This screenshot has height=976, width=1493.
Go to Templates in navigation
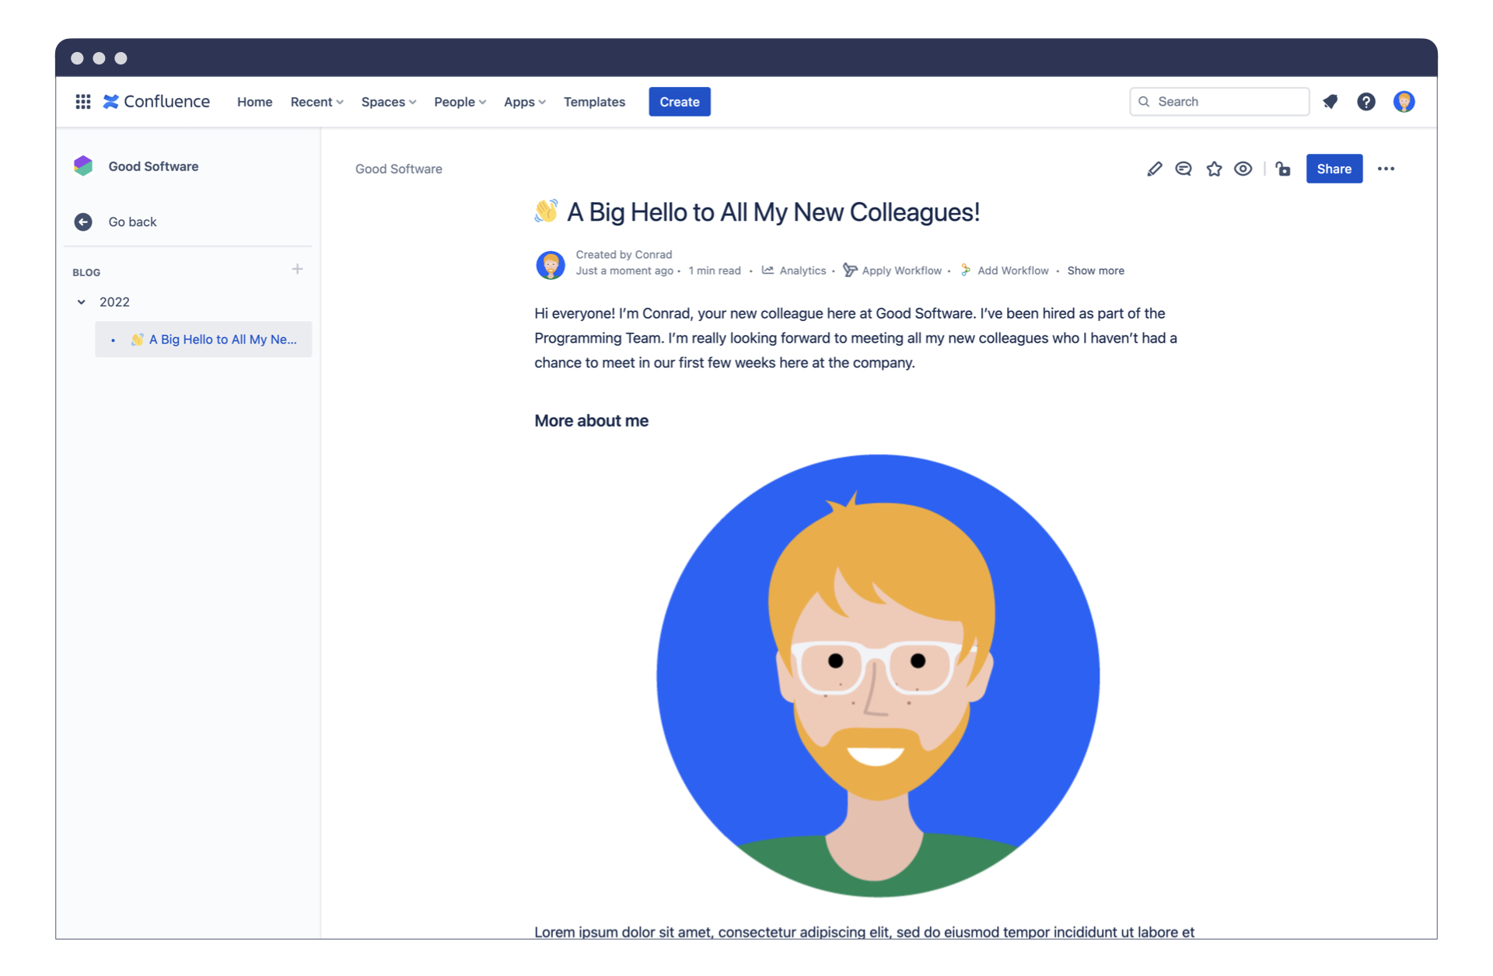(594, 102)
